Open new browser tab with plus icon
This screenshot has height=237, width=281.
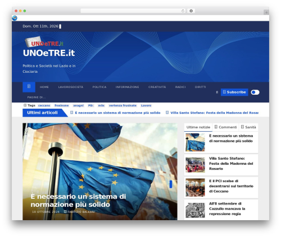pyautogui.click(x=266, y=12)
